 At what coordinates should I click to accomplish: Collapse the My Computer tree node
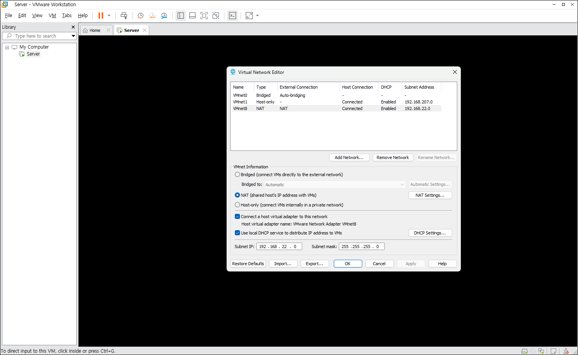point(7,47)
